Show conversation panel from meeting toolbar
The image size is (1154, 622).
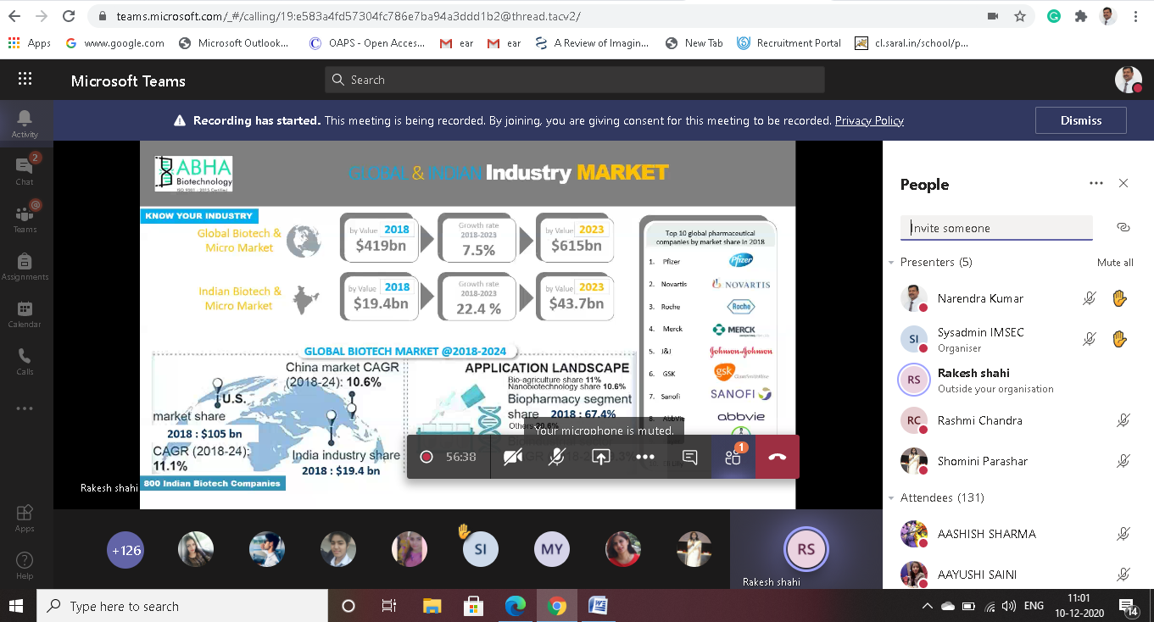click(689, 457)
